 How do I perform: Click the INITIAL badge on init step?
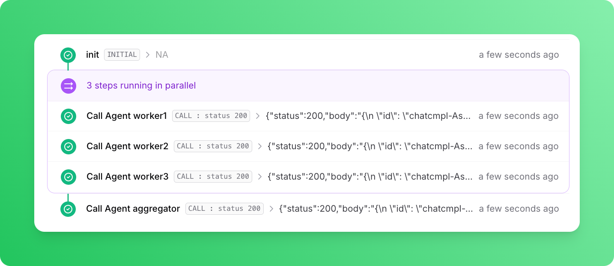tap(122, 55)
